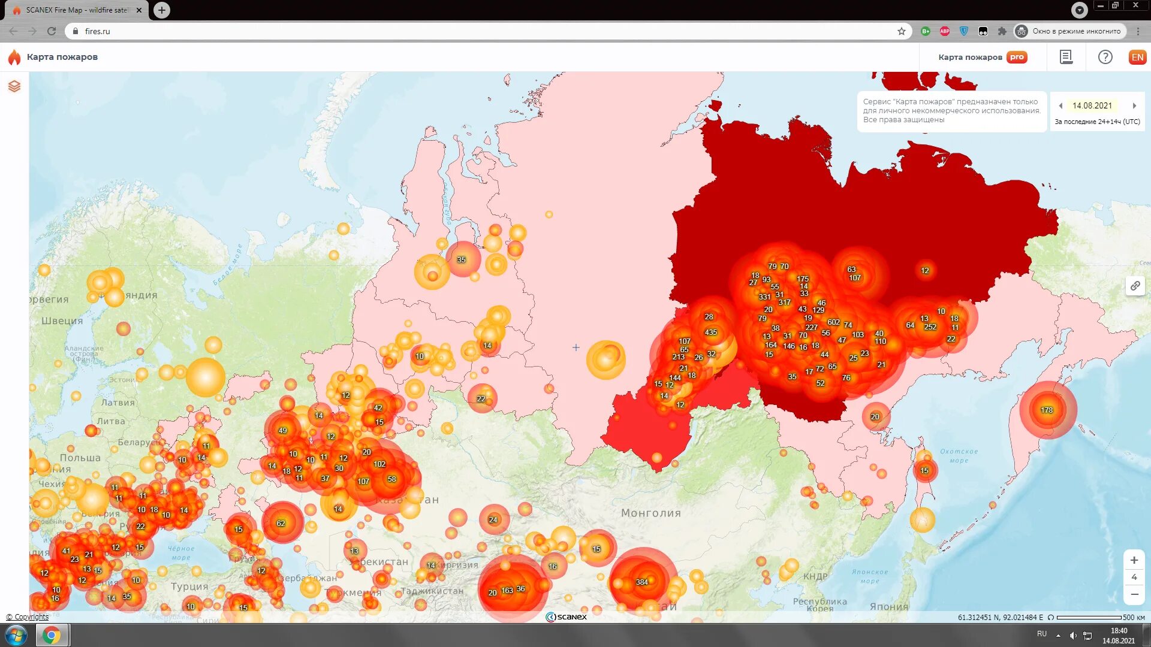Select the 178 fire cluster on Kamchatka
This screenshot has width=1151, height=647.
(x=1047, y=410)
